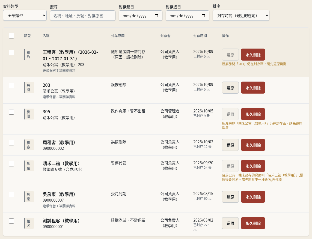Image resolution: width=312 pixels, height=239 pixels.
Task: Click the 房間 type tag on row 203
Action: click(29, 88)
